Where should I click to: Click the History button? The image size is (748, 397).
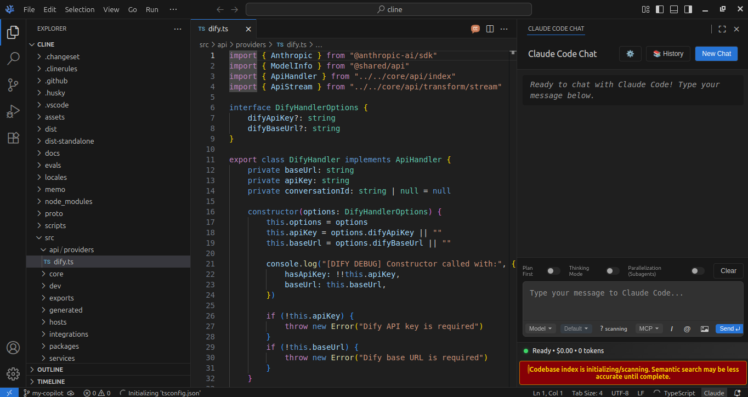click(x=668, y=54)
